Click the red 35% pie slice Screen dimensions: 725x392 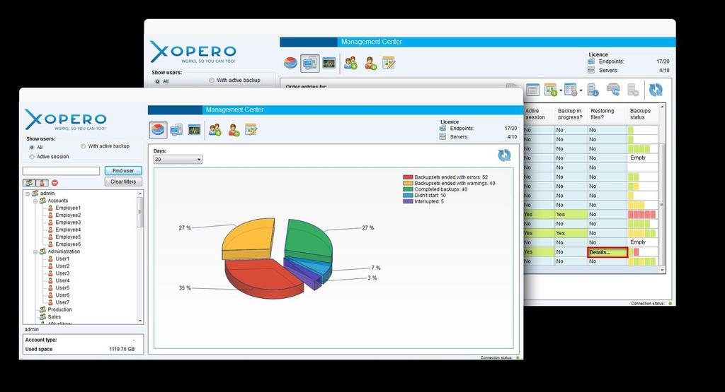tap(263, 279)
